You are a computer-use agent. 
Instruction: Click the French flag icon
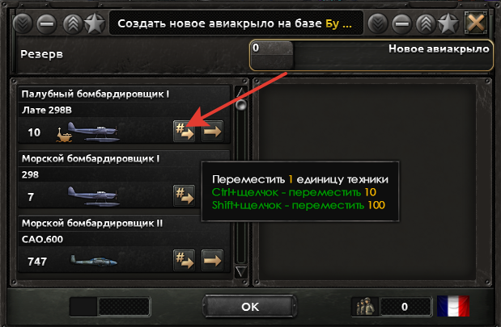click(453, 306)
